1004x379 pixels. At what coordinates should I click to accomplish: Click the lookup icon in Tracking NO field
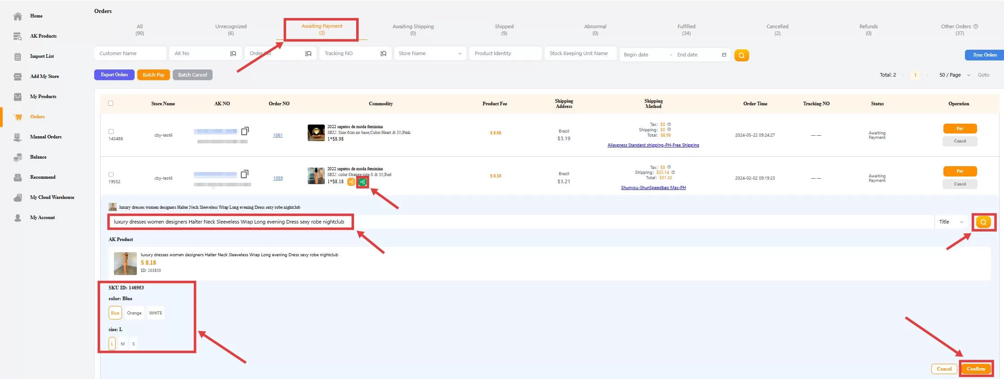click(384, 53)
